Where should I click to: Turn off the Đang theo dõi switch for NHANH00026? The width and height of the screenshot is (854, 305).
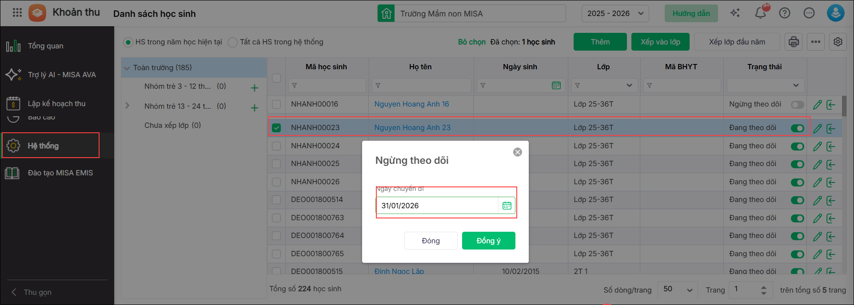(x=798, y=182)
